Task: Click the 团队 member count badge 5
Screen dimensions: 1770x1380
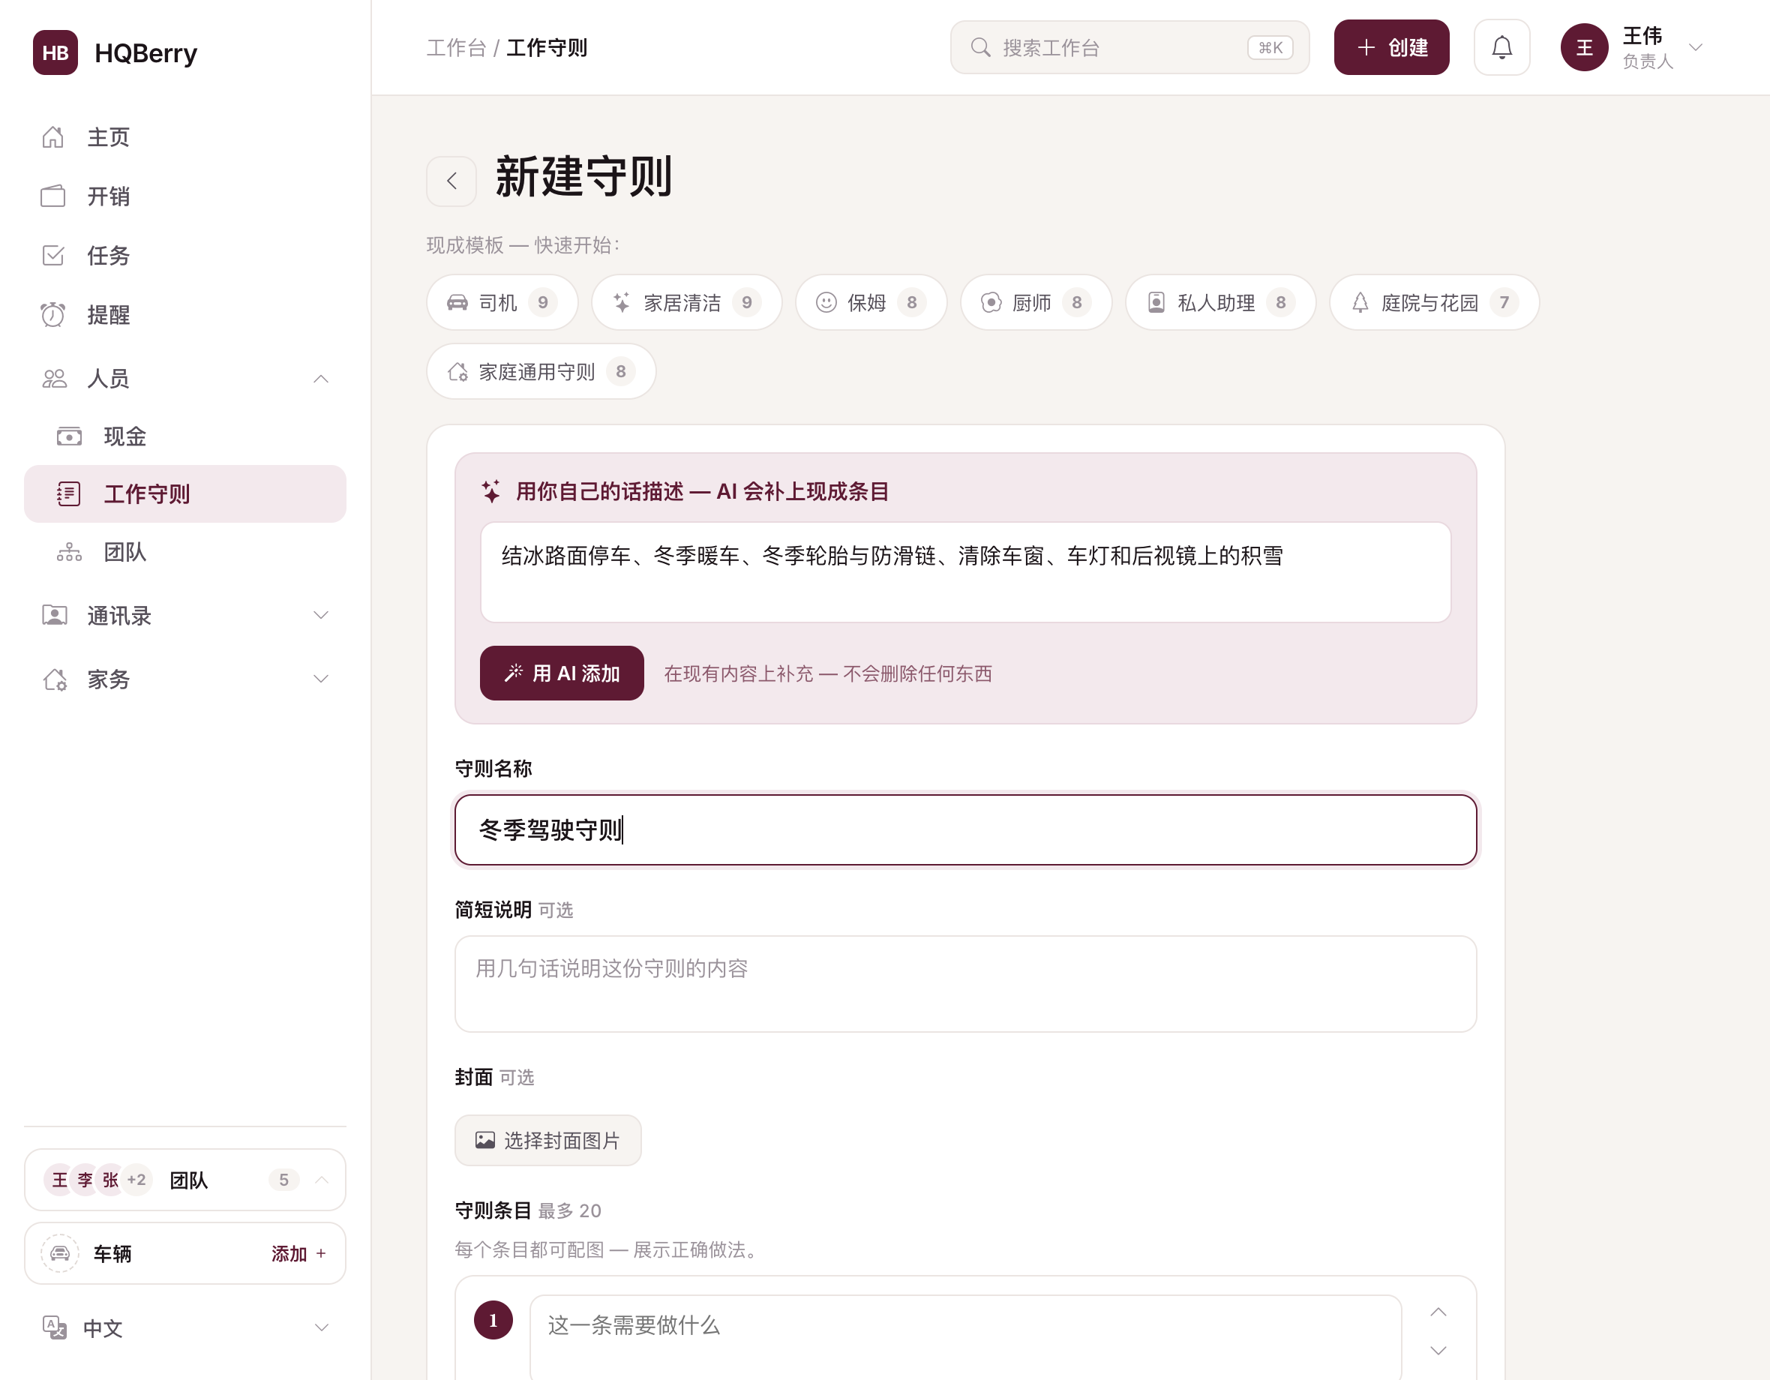Action: pyautogui.click(x=283, y=1180)
